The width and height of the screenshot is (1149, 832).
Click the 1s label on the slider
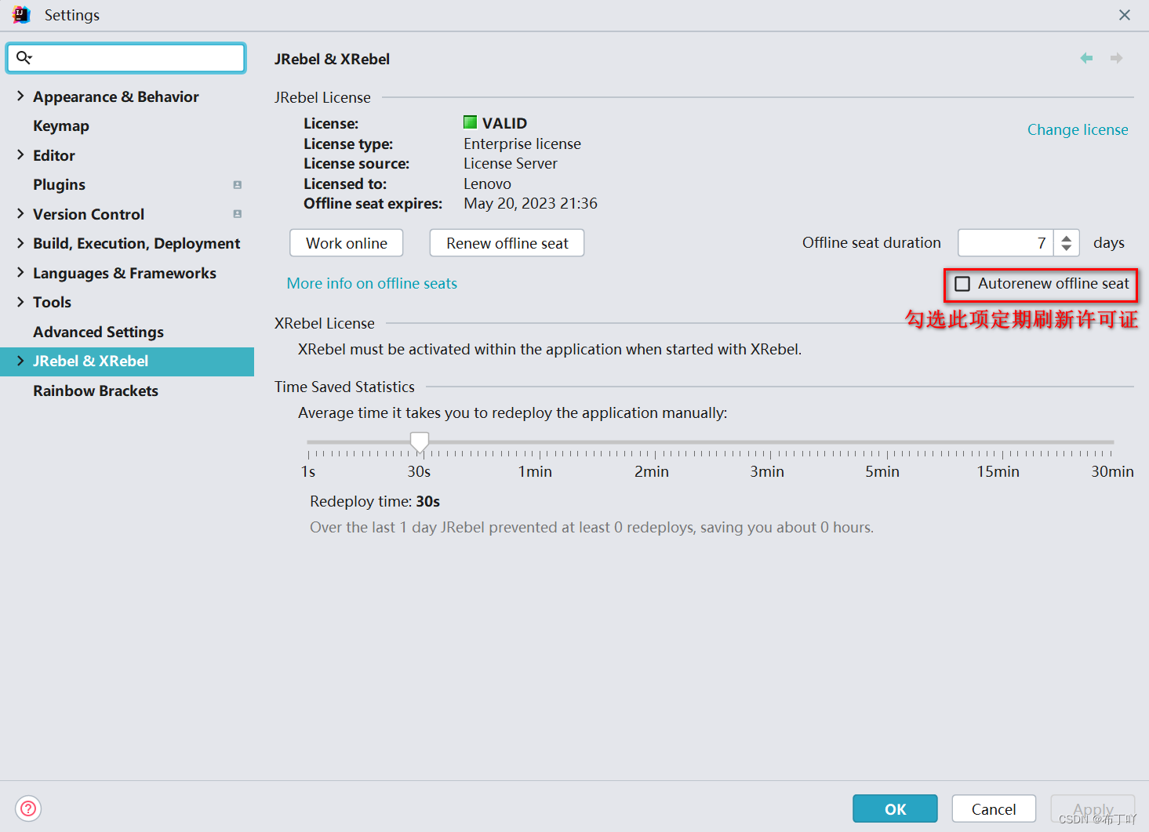308,471
